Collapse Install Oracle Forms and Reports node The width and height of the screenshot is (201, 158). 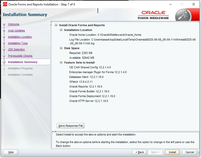tap(56, 25)
